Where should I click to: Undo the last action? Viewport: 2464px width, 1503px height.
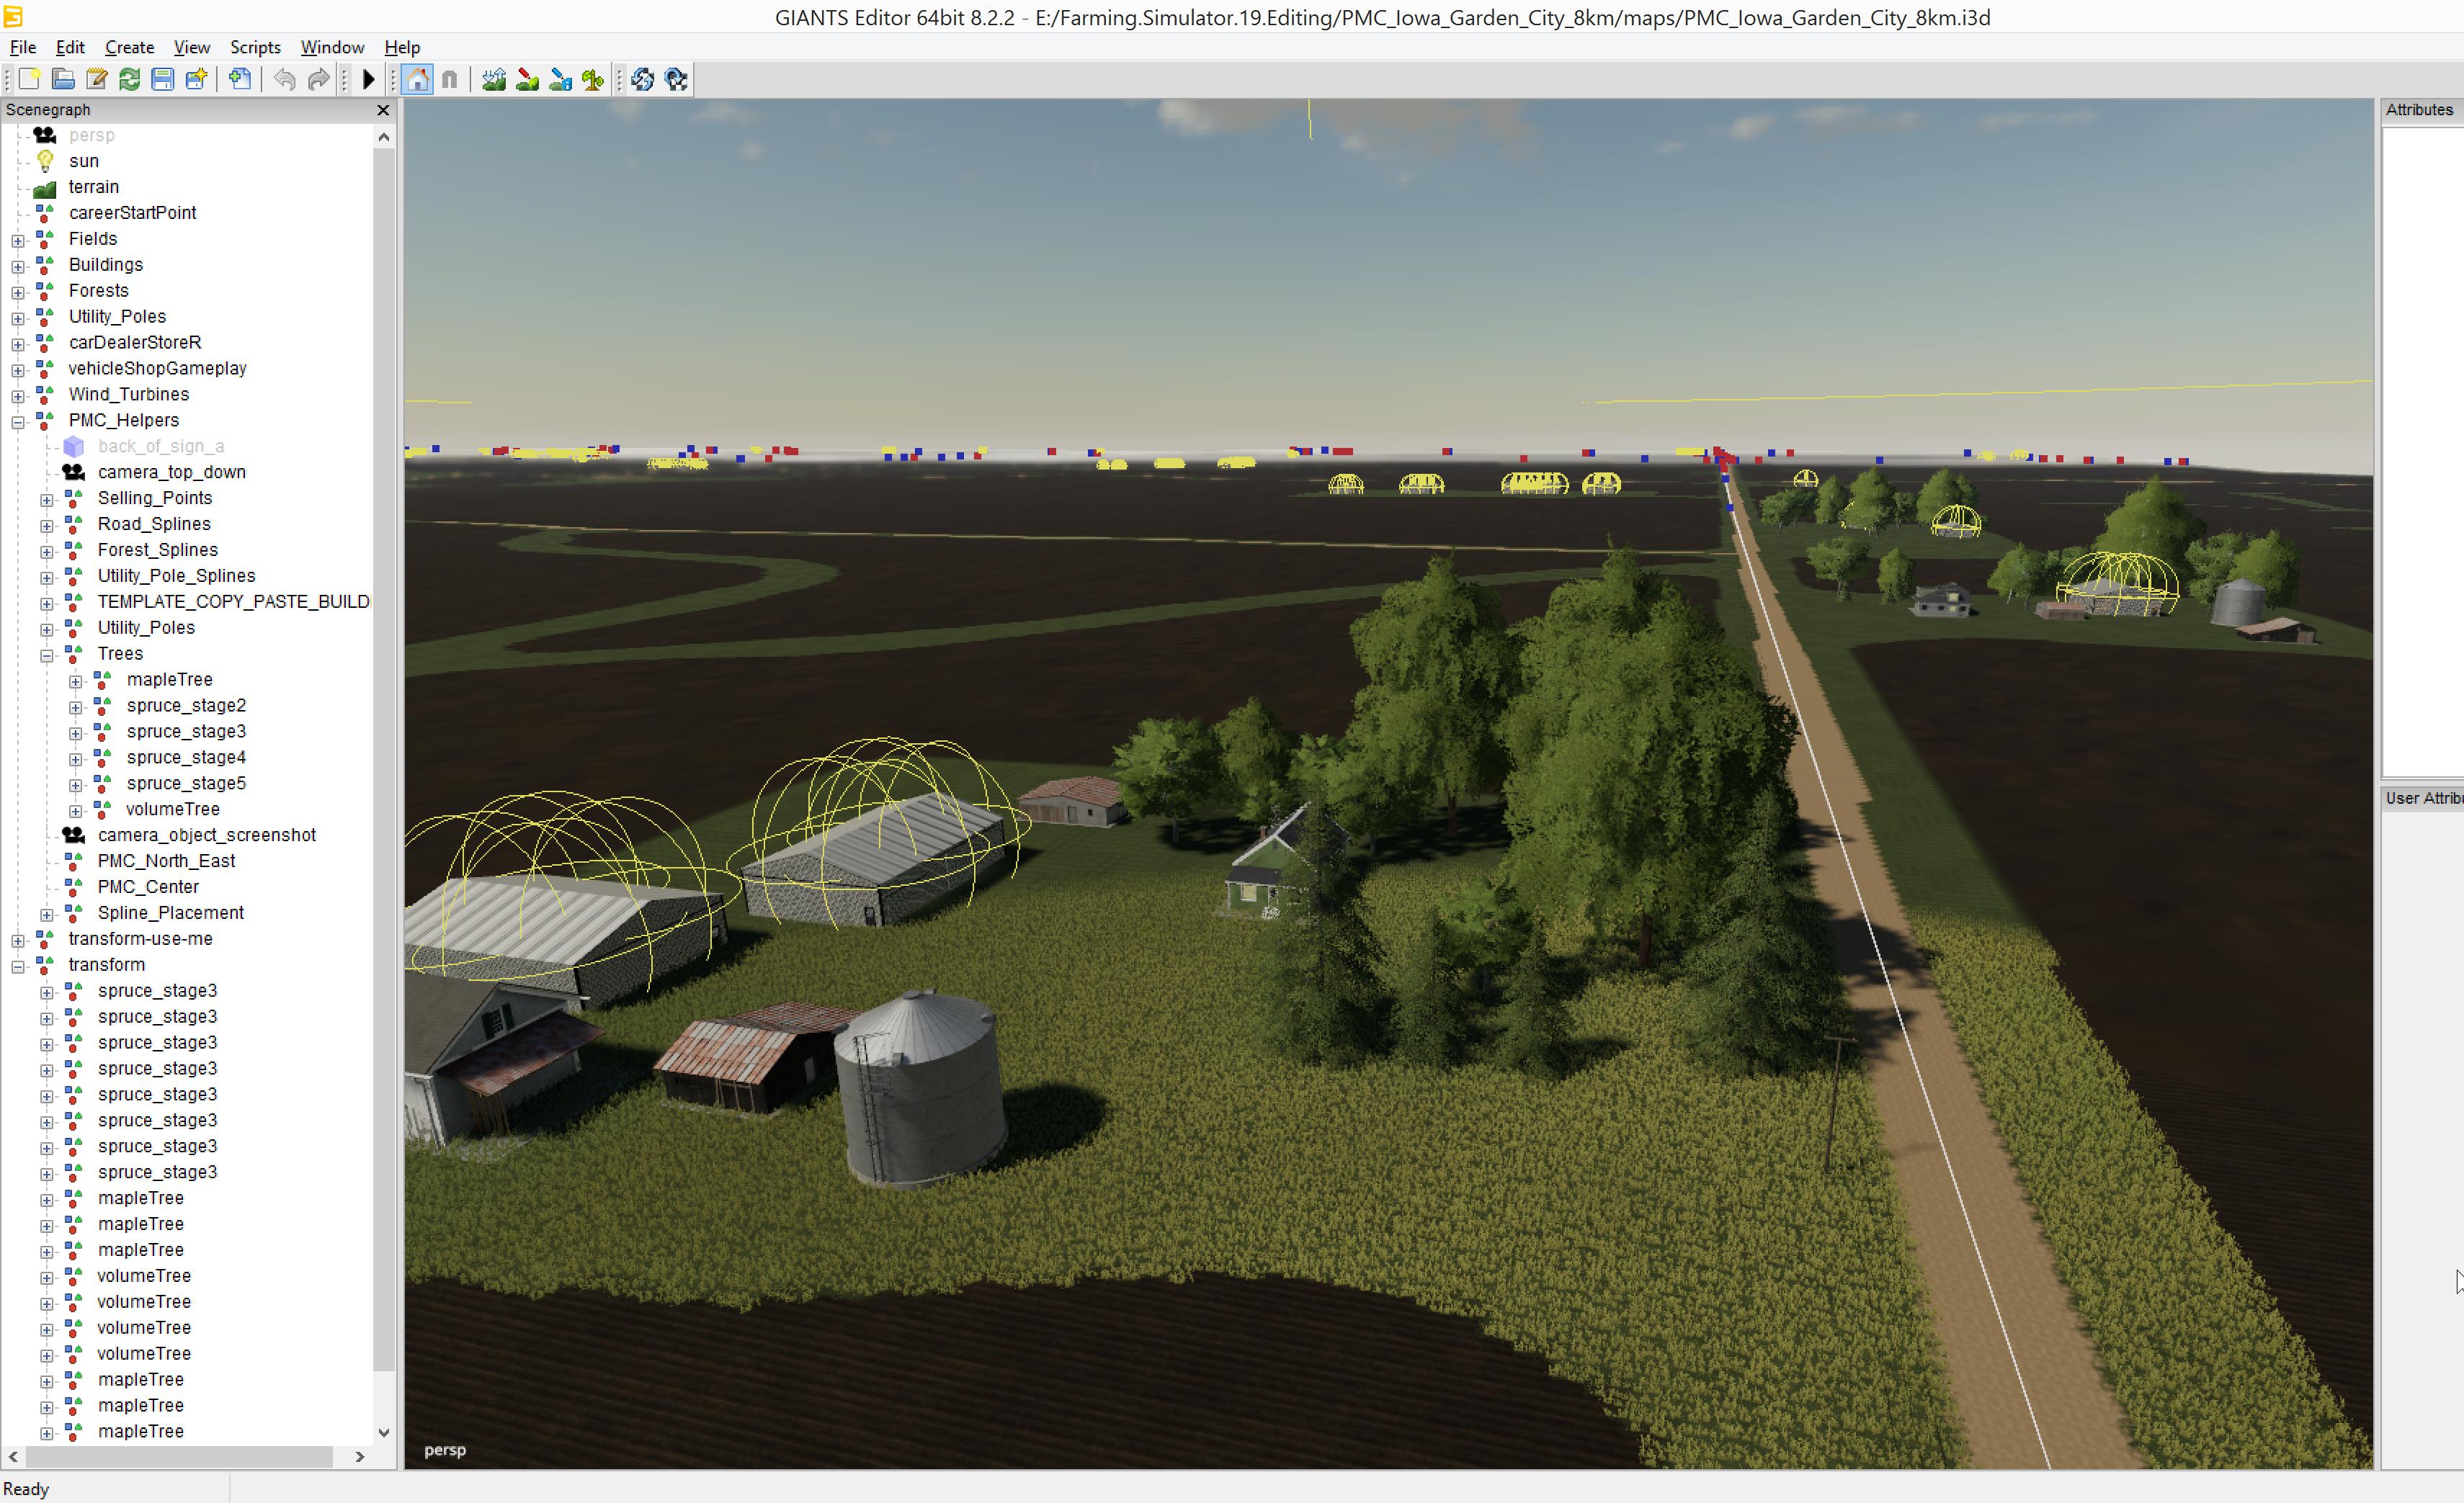(x=285, y=80)
